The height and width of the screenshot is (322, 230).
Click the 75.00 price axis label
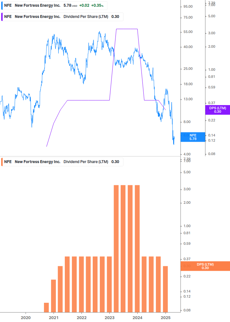click(x=188, y=17)
